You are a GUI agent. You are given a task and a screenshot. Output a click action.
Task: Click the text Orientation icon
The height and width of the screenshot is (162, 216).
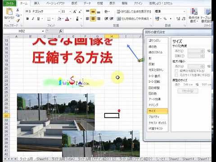106,12
